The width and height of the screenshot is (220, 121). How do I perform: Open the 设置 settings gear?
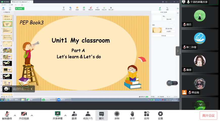pyautogui.click(x=160, y=115)
